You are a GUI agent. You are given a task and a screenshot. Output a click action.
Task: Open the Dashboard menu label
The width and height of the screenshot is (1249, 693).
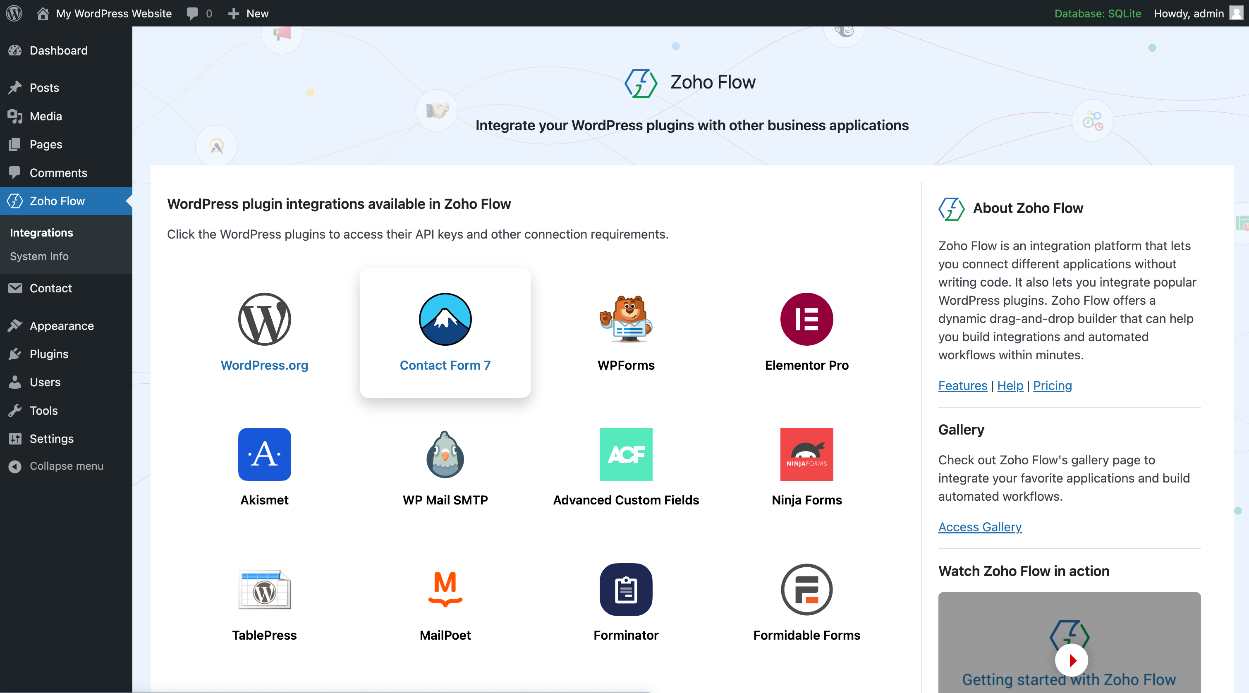[59, 50]
